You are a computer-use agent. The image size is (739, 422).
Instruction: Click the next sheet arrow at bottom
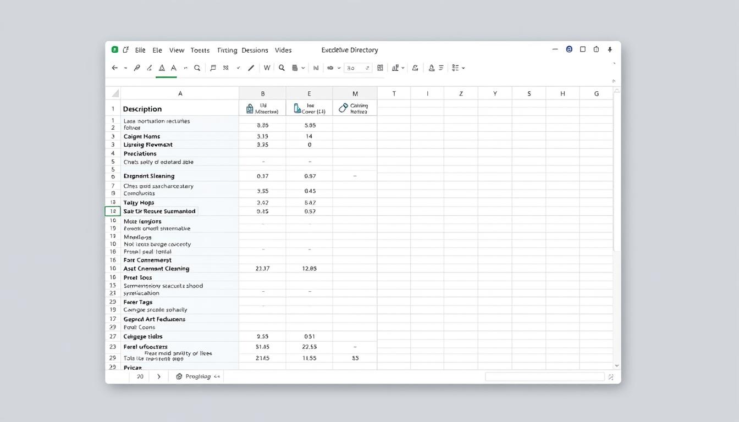pos(159,376)
